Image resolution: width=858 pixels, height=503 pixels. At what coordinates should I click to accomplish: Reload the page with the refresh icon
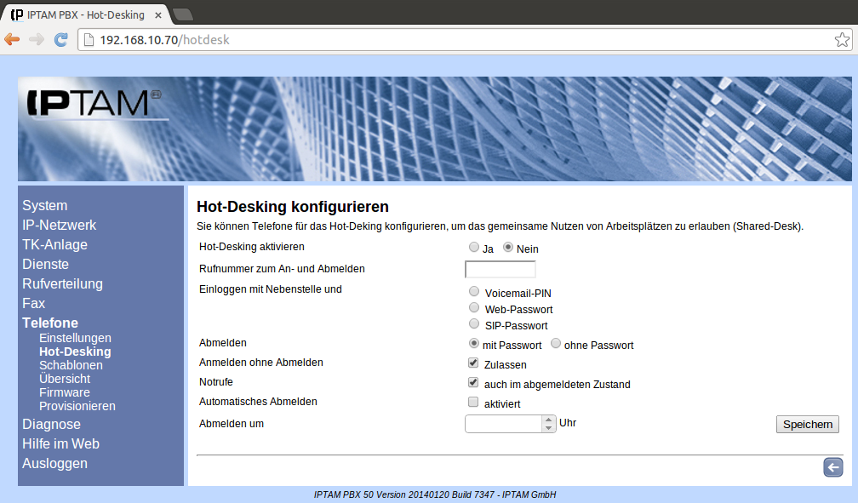click(x=60, y=39)
